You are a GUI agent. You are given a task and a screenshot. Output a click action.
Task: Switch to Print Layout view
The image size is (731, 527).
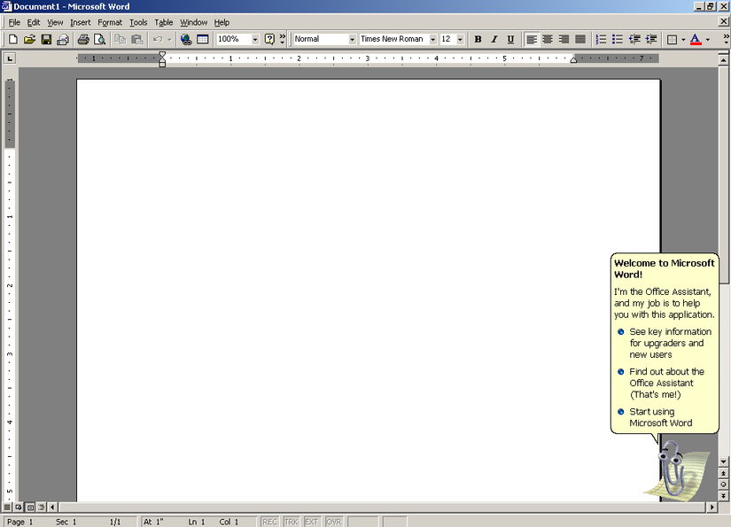pyautogui.click(x=29, y=507)
